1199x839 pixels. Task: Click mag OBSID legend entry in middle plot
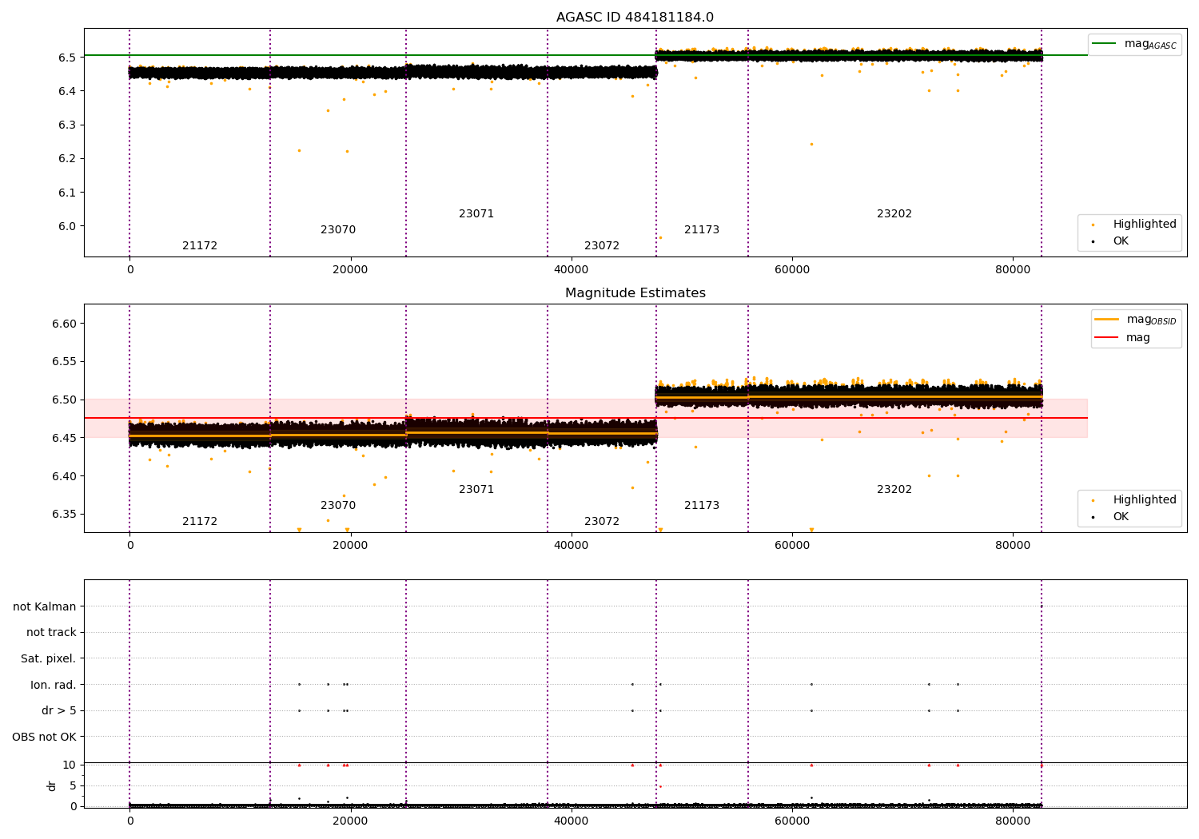coord(1136,320)
